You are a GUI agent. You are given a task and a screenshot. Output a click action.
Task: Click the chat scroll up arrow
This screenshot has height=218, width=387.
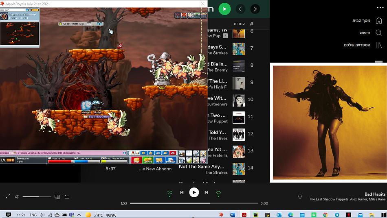click(128, 152)
